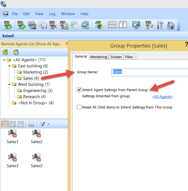The image size is (188, 191).
Task: Open the File menu
Action: [x=15, y=14]
